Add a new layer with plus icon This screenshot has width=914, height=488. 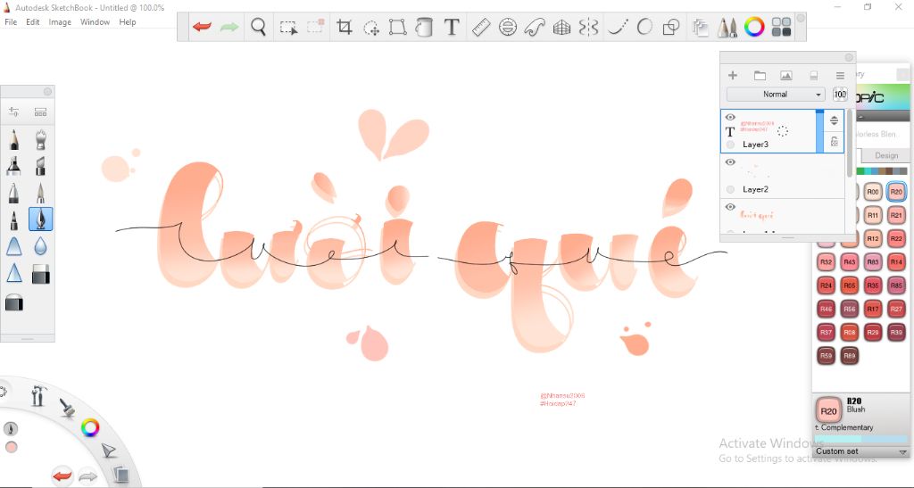(x=733, y=75)
